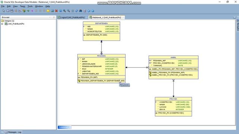Select the AMBIL table header
Viewport: 239px width, 134px height.
coord(173,57)
